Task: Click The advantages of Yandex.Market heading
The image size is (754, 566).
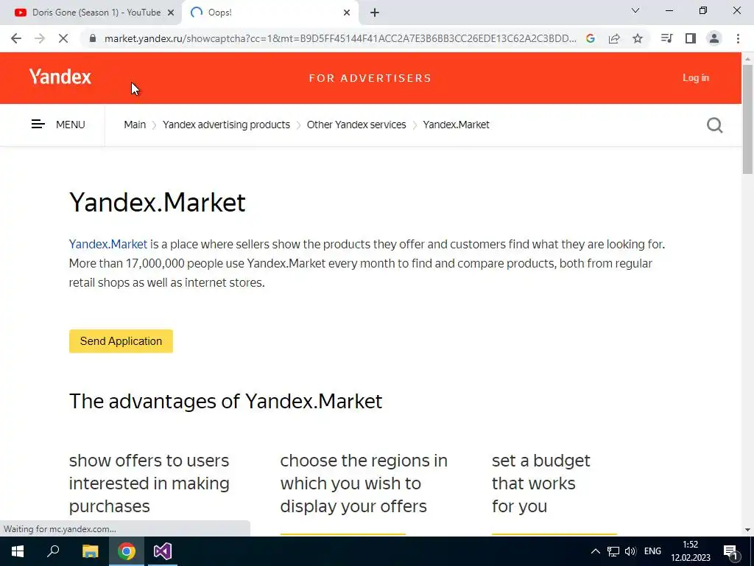Action: coord(225,402)
